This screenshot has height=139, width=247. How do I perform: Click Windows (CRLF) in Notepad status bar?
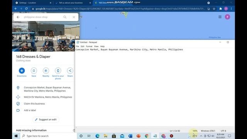(x=208, y=131)
